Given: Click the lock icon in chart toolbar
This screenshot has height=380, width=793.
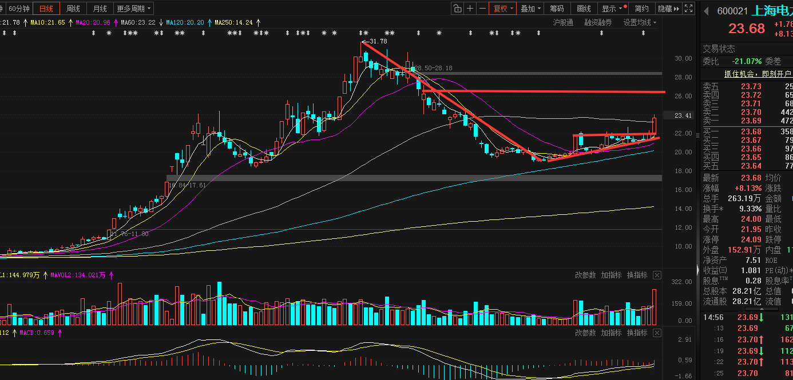Looking at the screenshot, I should coord(457,9).
